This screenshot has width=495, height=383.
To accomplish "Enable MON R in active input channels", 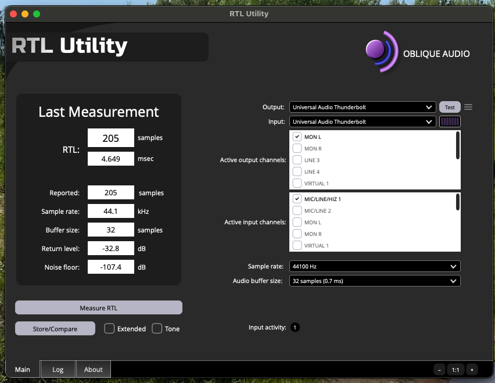I will coord(297,234).
